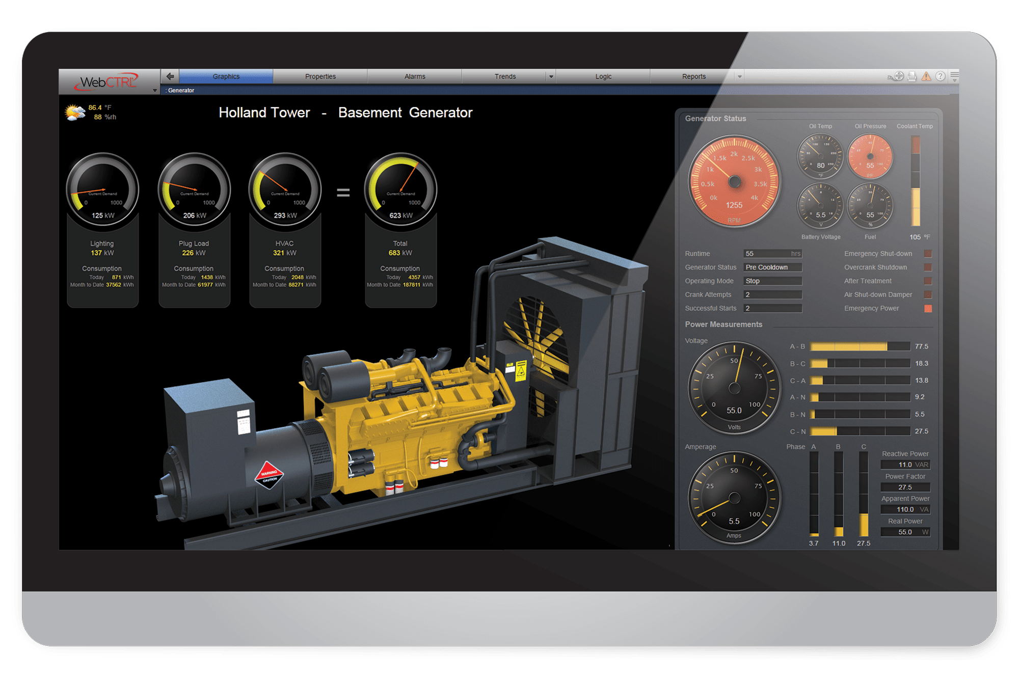Click the back arrow navigation button
This screenshot has height=679, width=1019.
(170, 76)
